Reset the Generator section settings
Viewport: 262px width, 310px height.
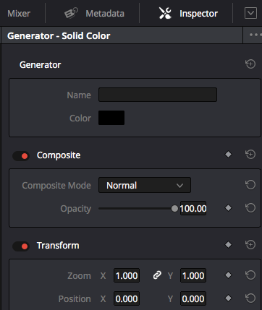[250, 64]
